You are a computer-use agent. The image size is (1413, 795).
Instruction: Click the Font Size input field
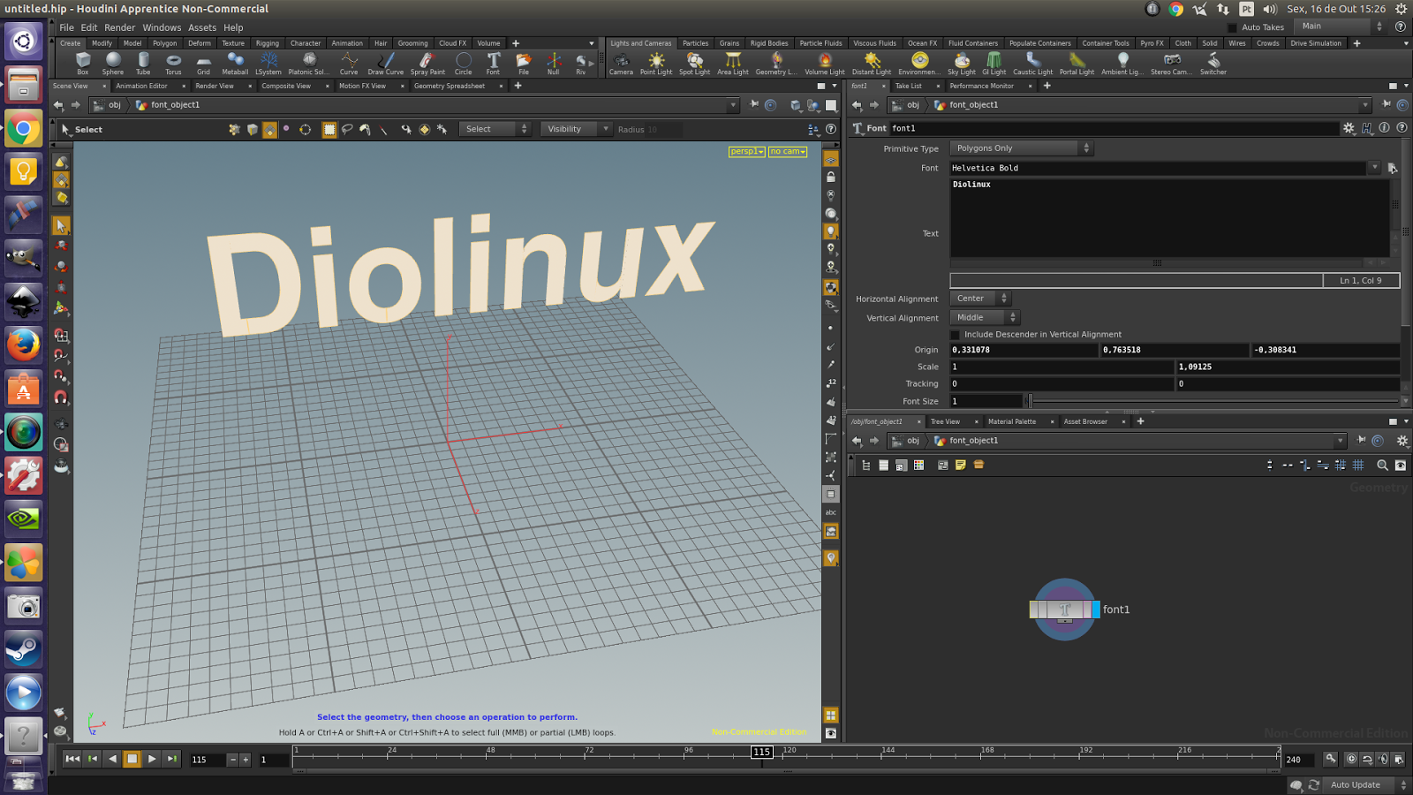click(986, 401)
